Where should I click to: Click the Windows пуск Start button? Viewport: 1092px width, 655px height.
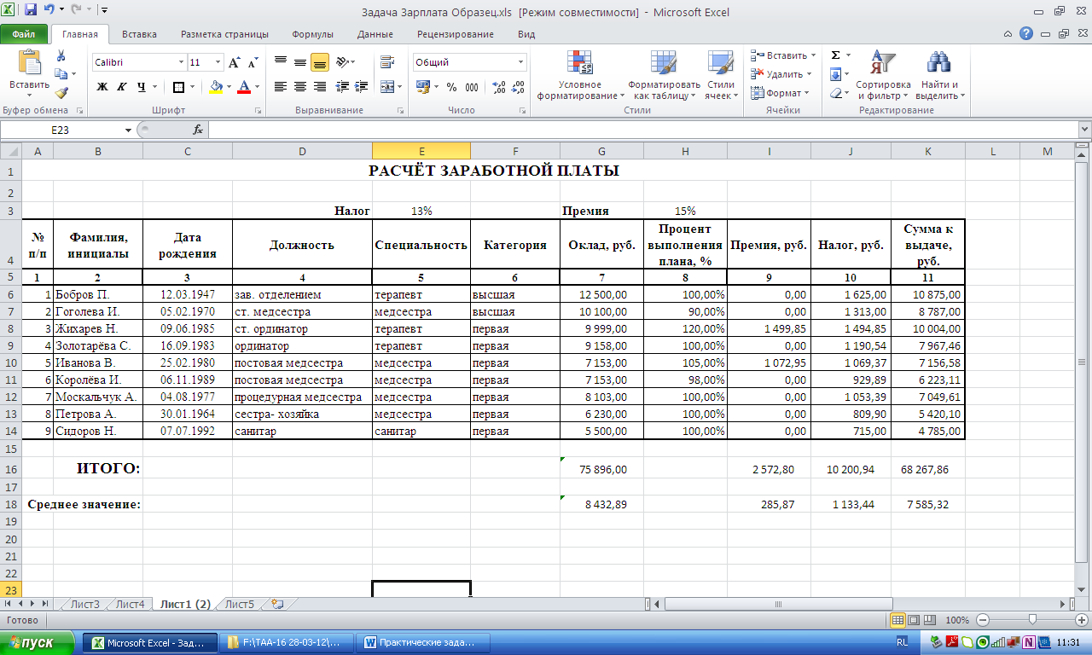pyautogui.click(x=38, y=642)
